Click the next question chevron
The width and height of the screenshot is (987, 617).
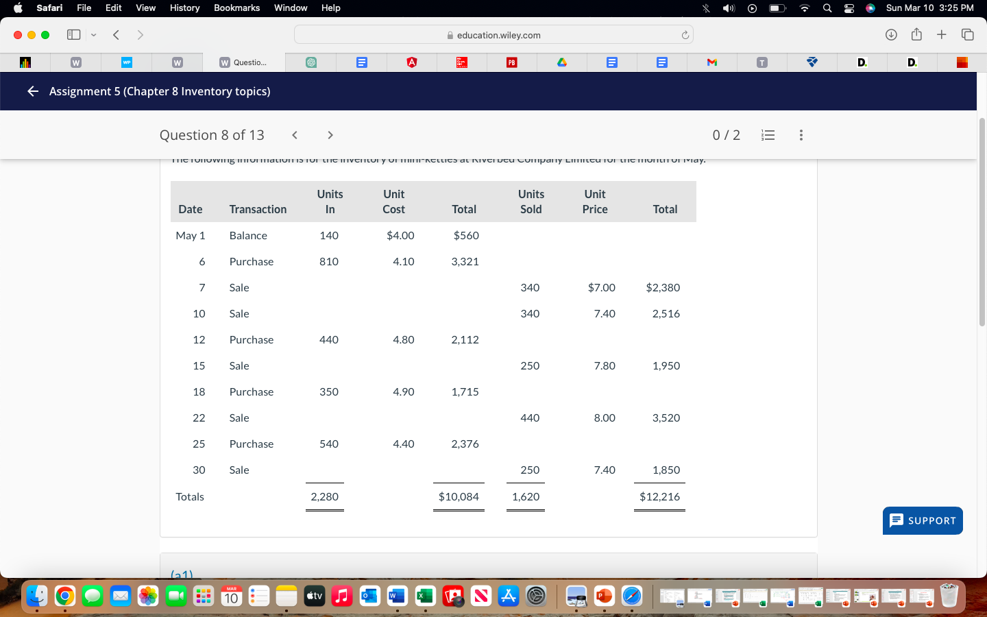point(330,135)
